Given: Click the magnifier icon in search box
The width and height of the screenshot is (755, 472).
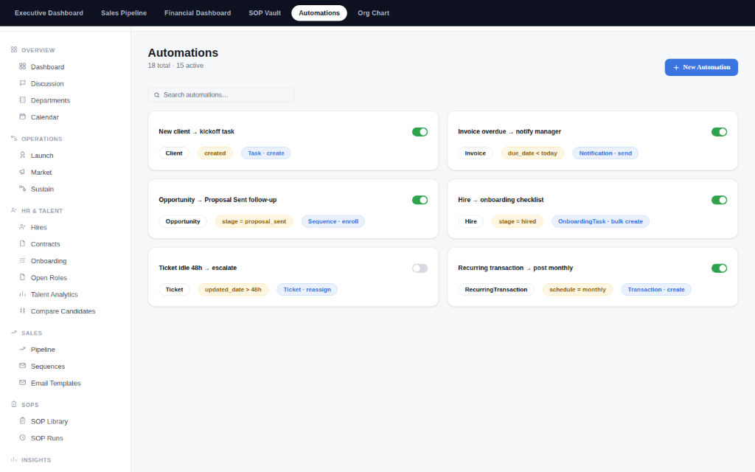Looking at the screenshot, I should [x=157, y=95].
